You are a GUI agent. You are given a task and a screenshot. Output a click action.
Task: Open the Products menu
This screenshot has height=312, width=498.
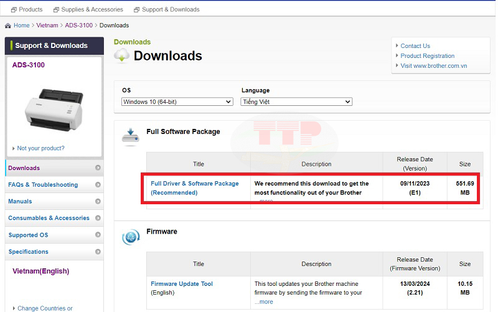pyautogui.click(x=27, y=9)
